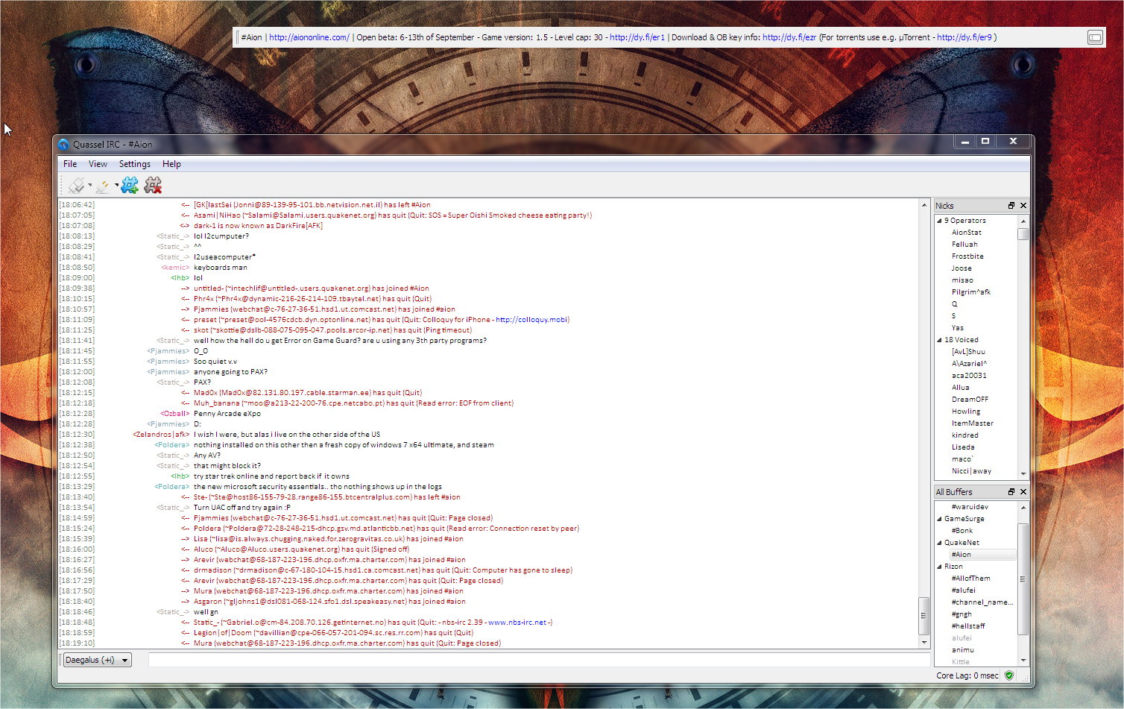Select the #waruidev buffer

[x=970, y=507]
